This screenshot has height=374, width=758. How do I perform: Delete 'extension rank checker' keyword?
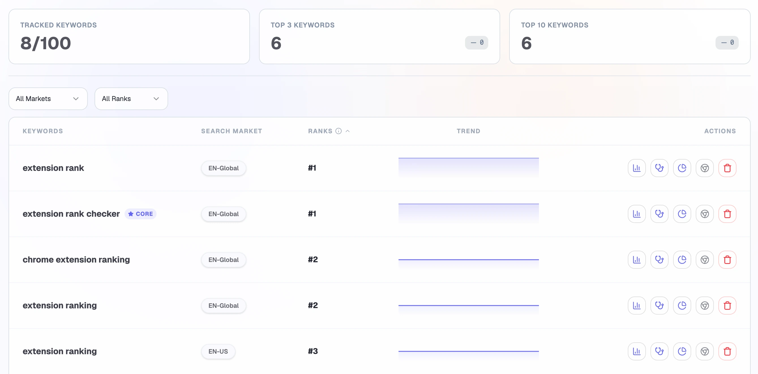727,214
